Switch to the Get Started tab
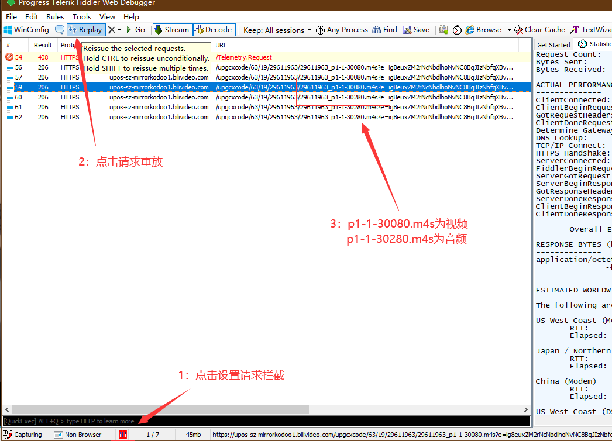Image resolution: width=612 pixels, height=441 pixels. click(553, 45)
